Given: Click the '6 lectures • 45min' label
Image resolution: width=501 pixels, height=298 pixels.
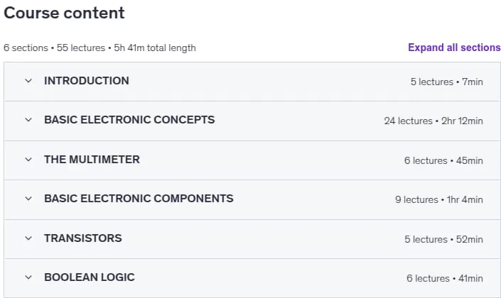Looking at the screenshot, I should [x=443, y=160].
